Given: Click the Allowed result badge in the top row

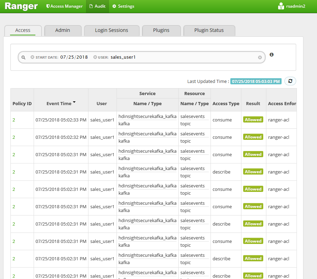Looking at the screenshot, I should [x=253, y=119].
